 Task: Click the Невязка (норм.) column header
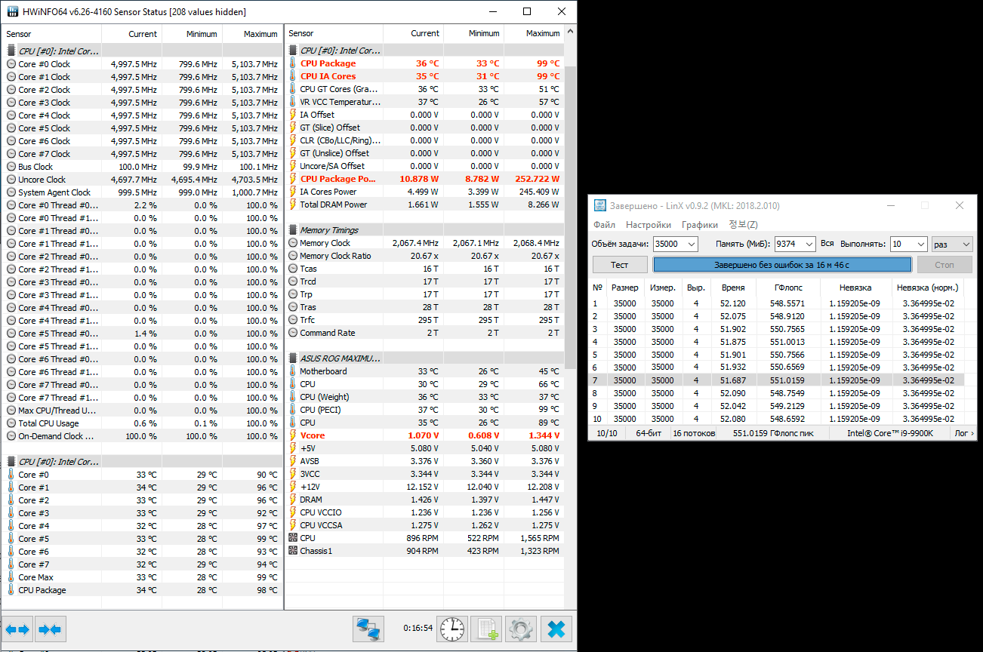pyautogui.click(x=928, y=288)
